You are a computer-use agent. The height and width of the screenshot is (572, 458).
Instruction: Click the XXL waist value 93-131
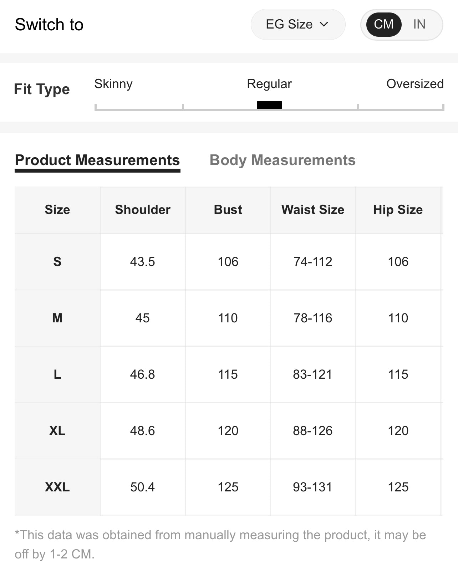pos(312,487)
